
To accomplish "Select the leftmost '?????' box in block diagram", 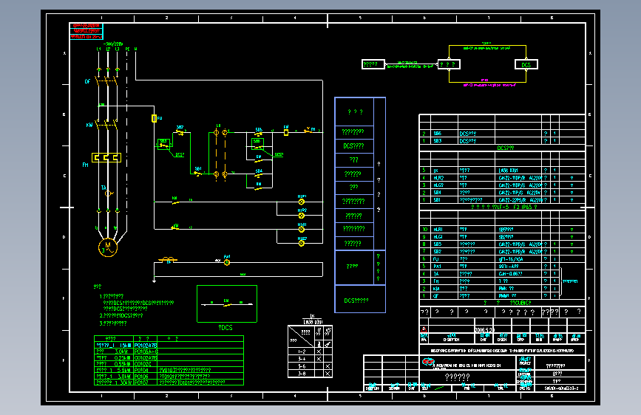I will [373, 64].
